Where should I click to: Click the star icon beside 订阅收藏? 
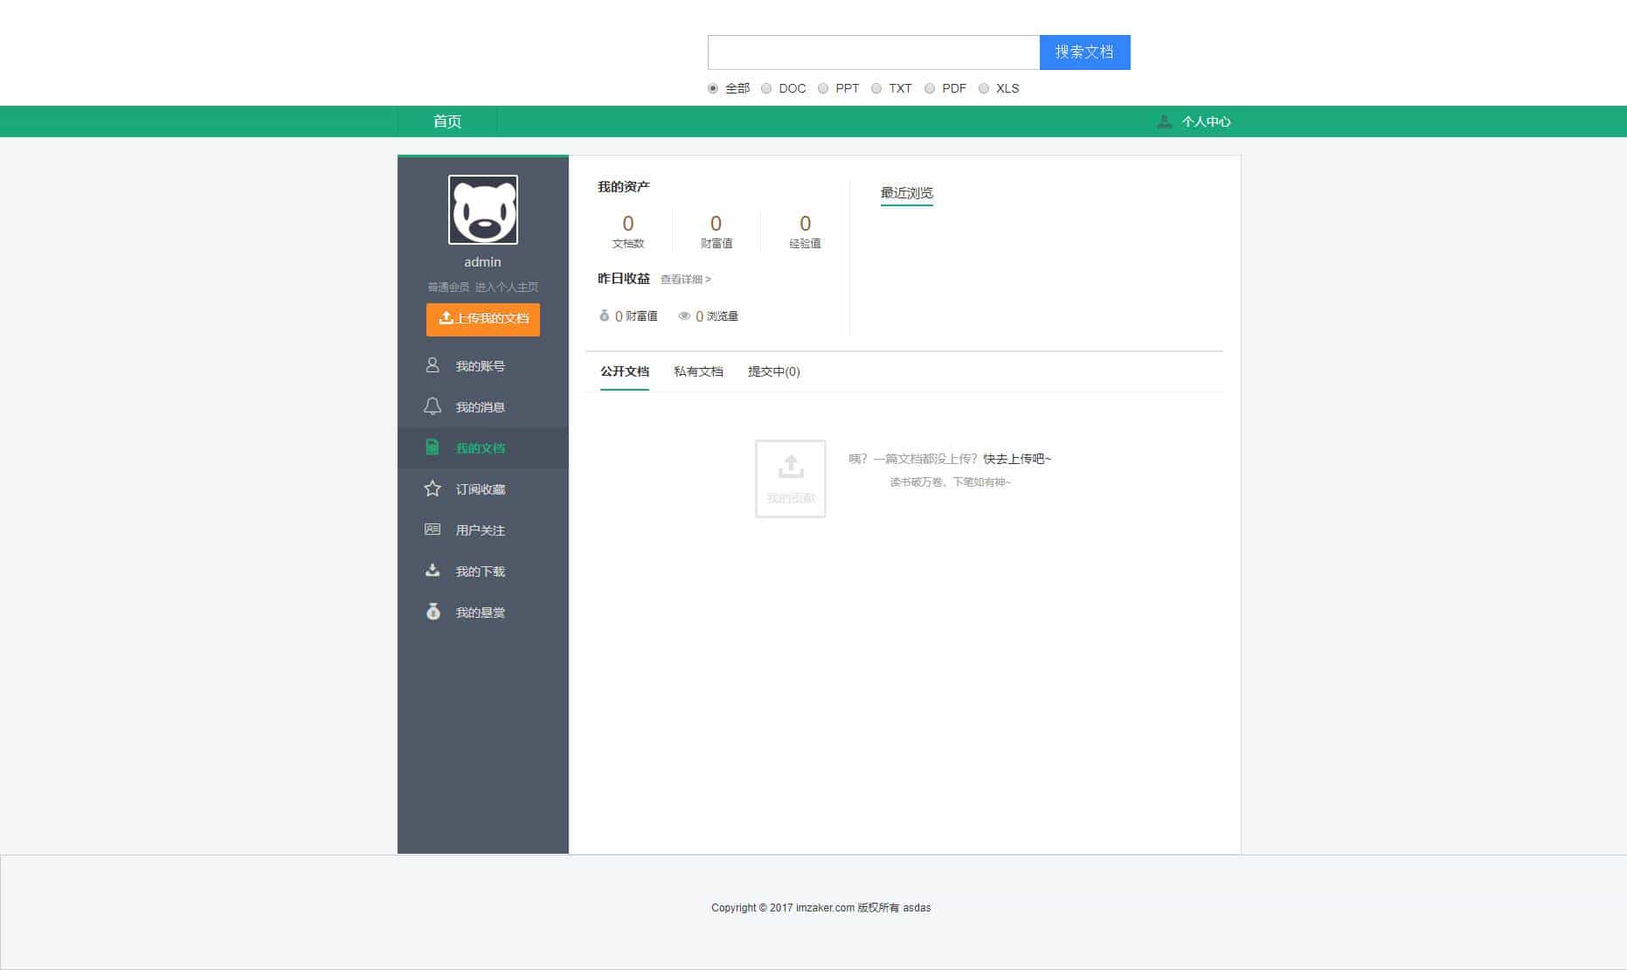[x=432, y=488]
